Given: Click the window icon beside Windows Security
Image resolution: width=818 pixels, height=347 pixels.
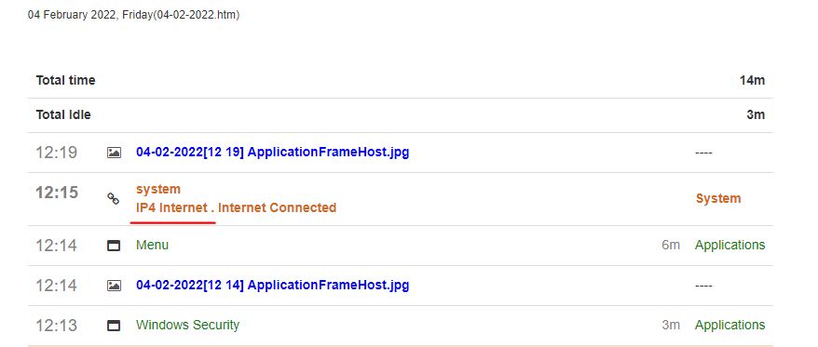Looking at the screenshot, I should click(x=114, y=326).
